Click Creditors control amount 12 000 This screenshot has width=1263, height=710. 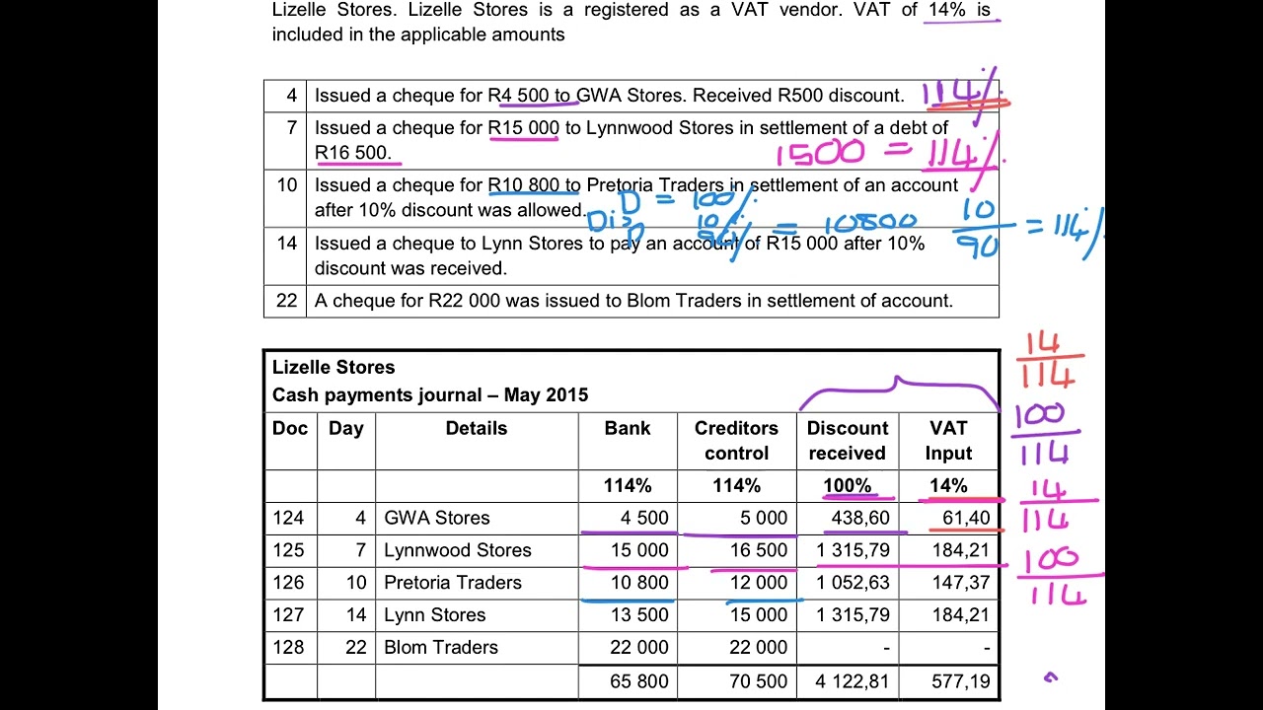click(x=759, y=583)
